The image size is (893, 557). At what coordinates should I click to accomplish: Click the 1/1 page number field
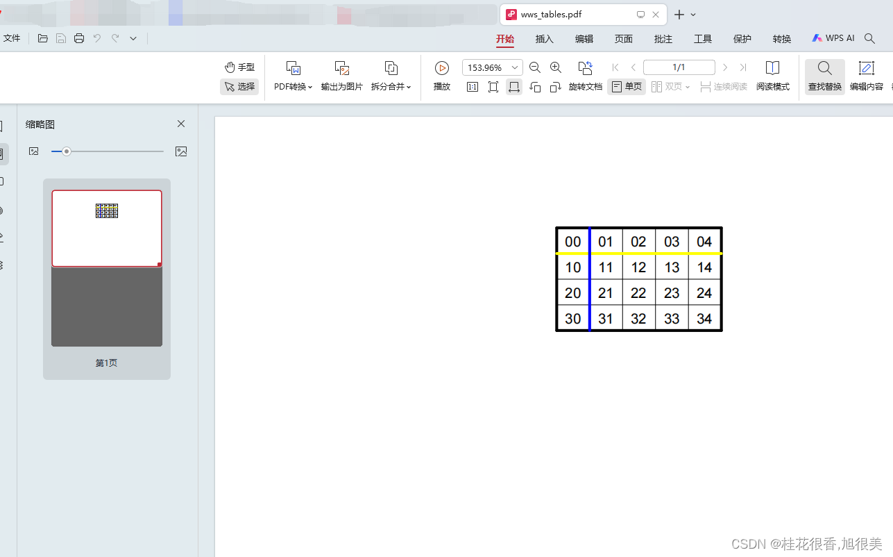tap(679, 67)
